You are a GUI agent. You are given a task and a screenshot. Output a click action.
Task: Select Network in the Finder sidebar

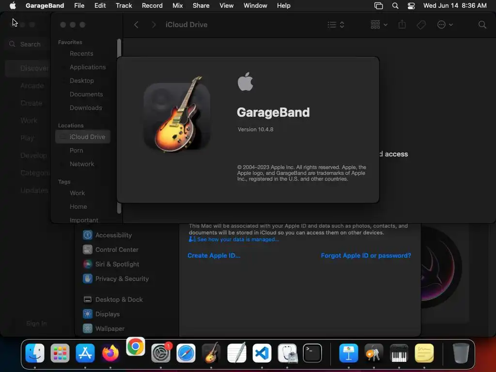pos(83,164)
